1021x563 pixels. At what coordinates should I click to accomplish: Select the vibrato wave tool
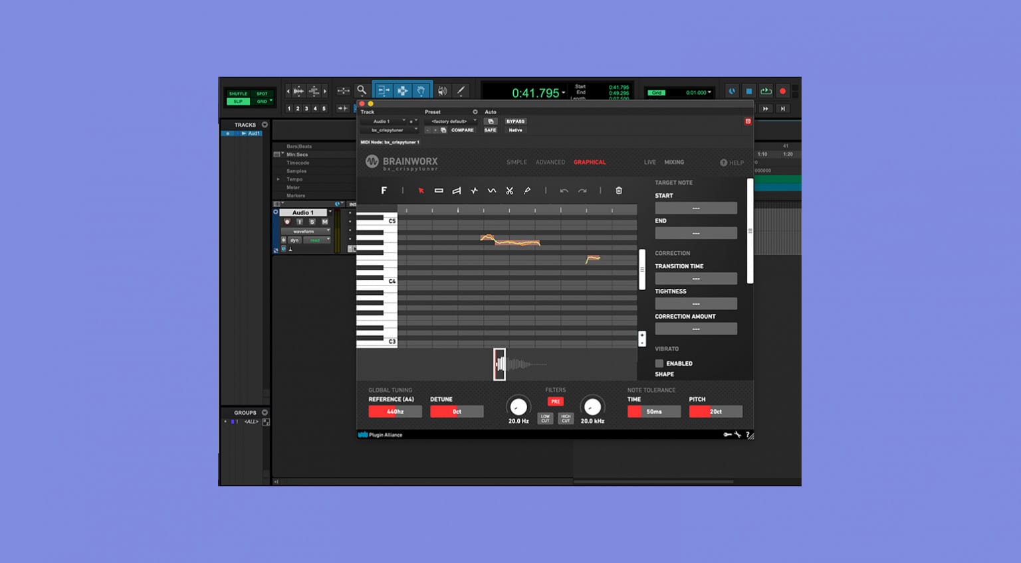(x=492, y=191)
